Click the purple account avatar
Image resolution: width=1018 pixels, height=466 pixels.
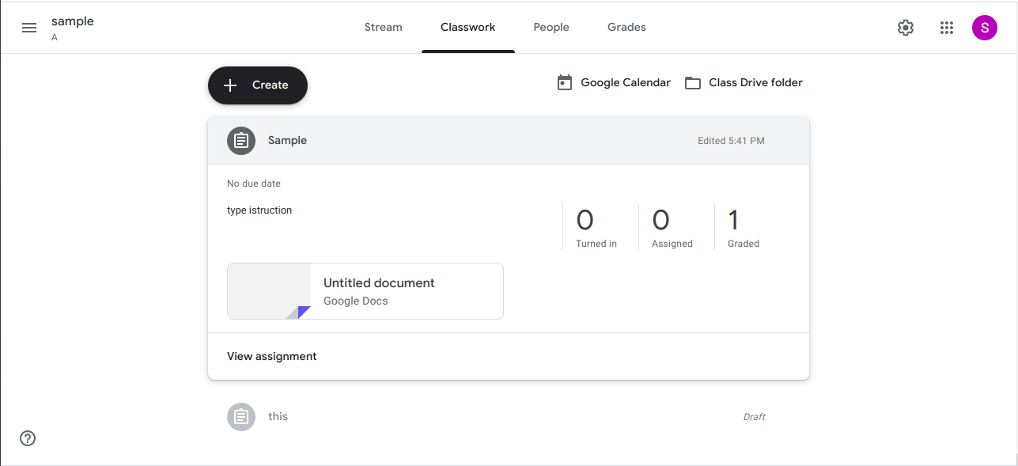(x=985, y=28)
